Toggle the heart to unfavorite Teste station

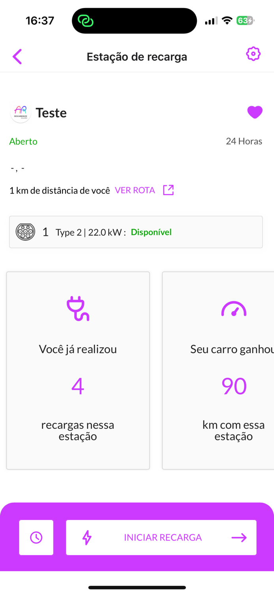coord(255,112)
